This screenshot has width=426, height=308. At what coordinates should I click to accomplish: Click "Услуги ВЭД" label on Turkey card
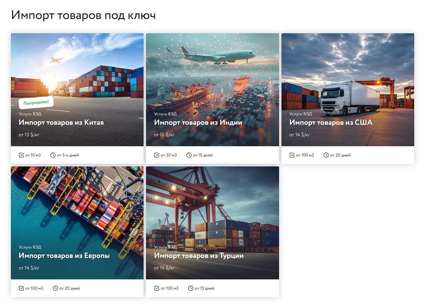(165, 247)
